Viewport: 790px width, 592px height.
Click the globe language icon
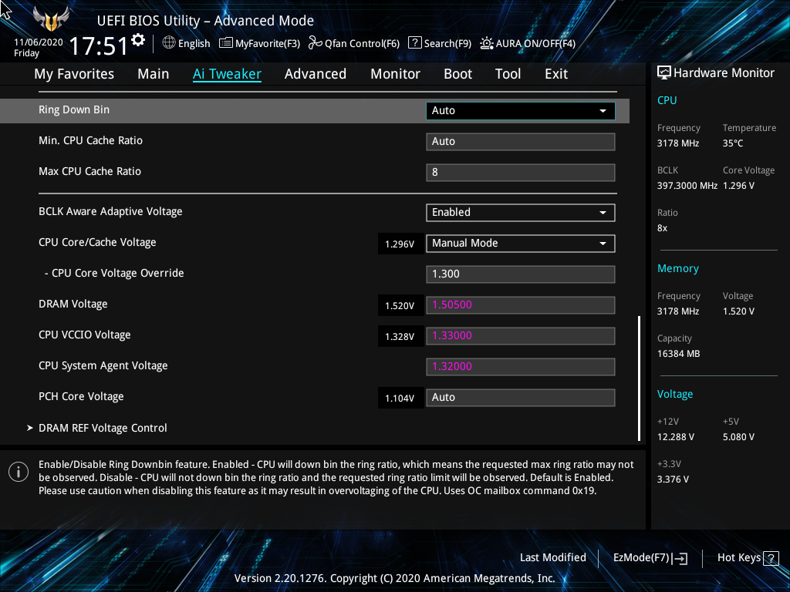(169, 43)
